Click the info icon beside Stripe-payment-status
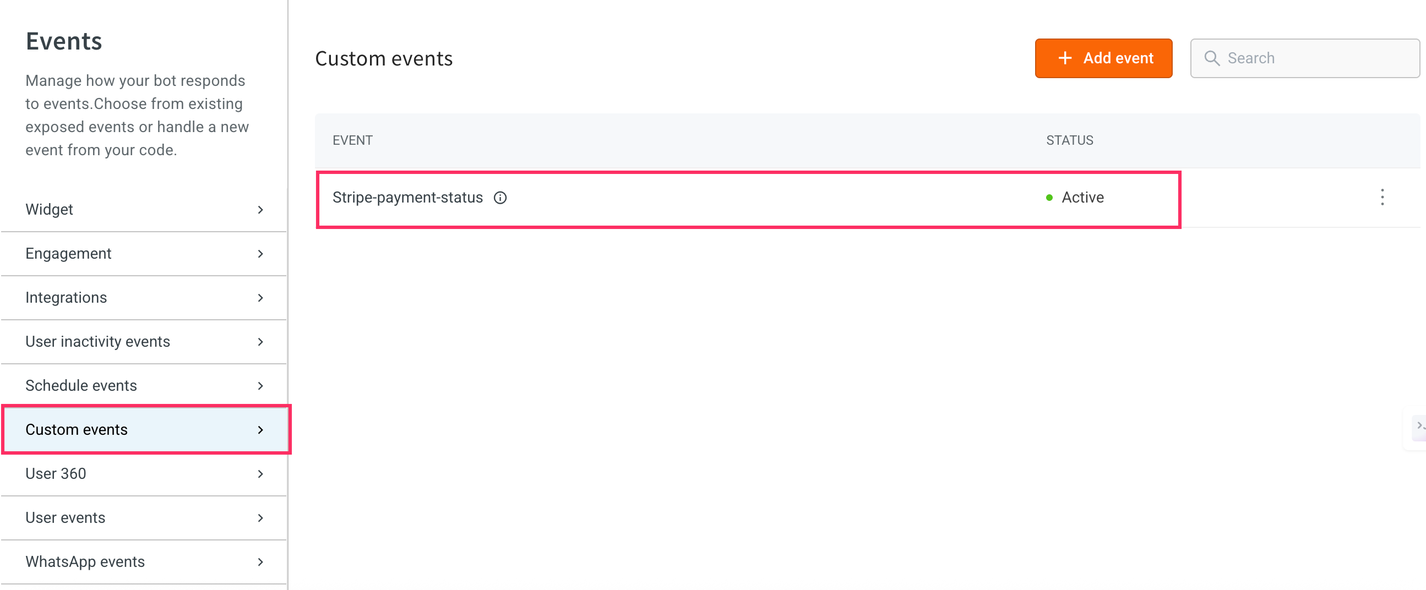Screen dimensions: 1426x590 coord(500,198)
